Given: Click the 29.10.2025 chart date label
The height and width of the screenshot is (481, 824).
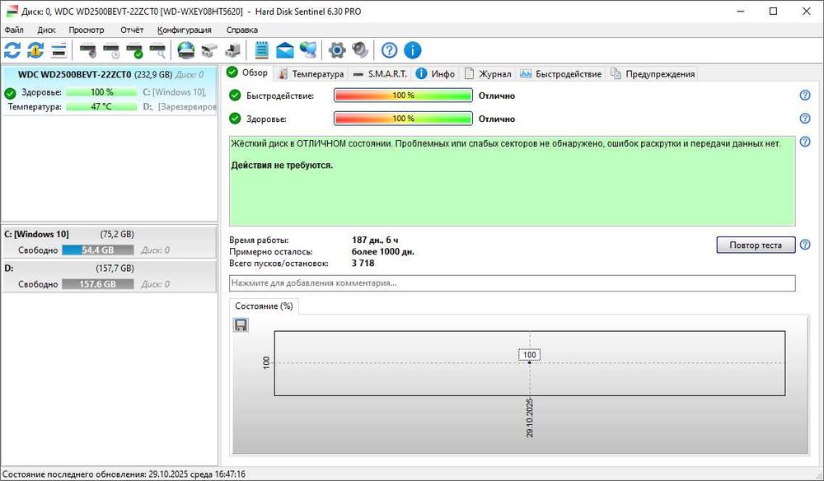Looking at the screenshot, I should [x=529, y=418].
